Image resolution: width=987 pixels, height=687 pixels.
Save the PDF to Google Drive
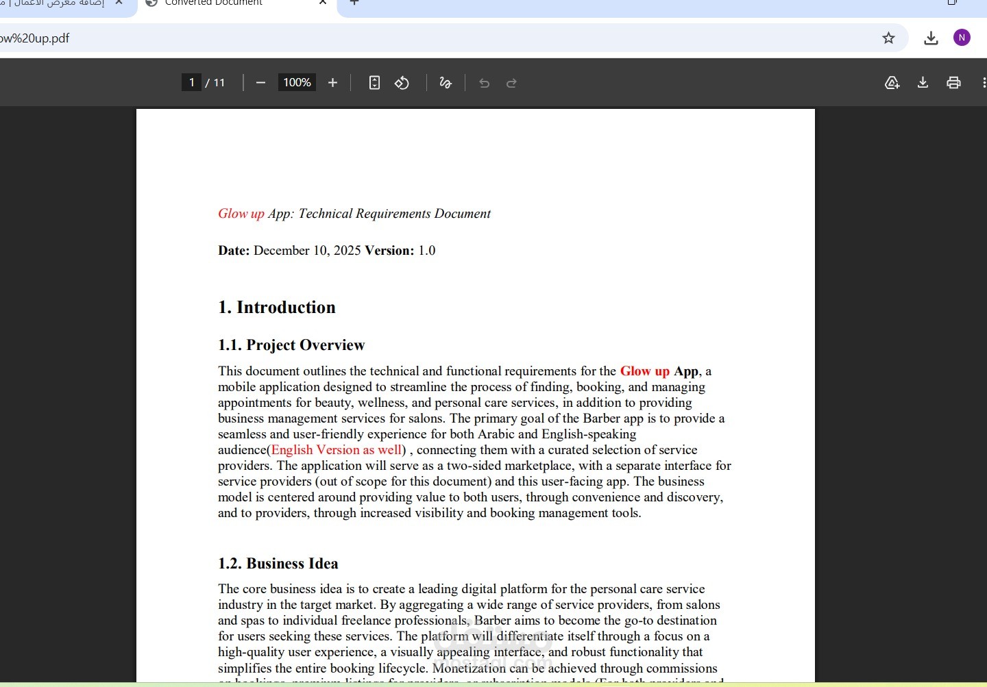[892, 83]
